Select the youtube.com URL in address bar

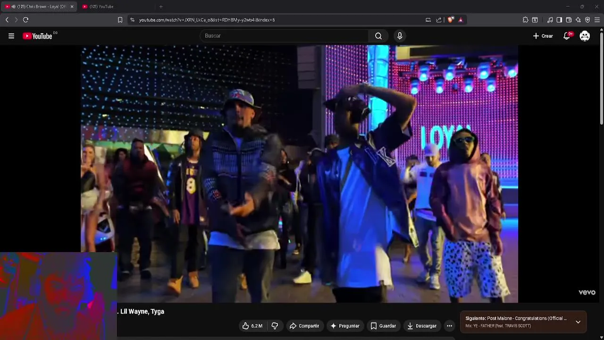tap(207, 20)
